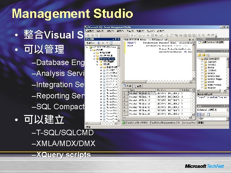Viewport: 231px width, 173px height.
Task: Collapse the SQL Server Templates root folder
Action: (x=199, y=59)
